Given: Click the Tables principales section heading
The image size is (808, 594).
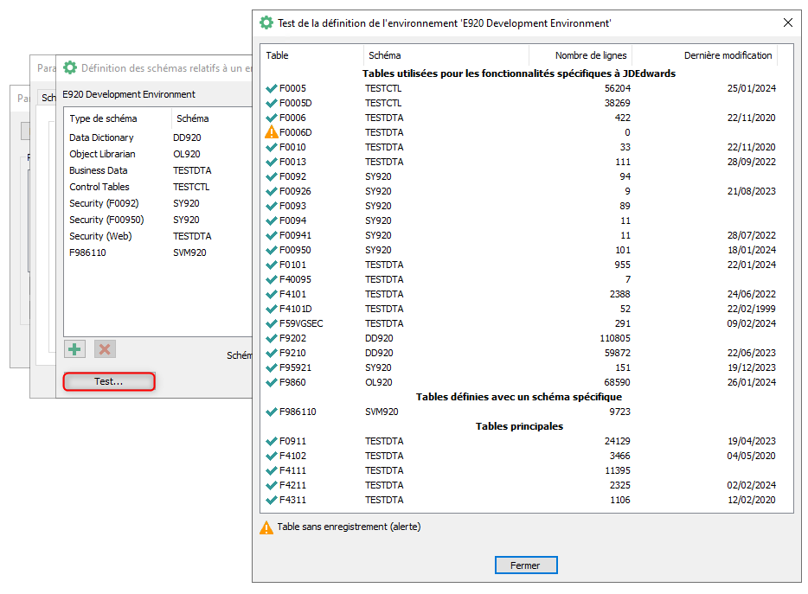Looking at the screenshot, I should pos(519,426).
